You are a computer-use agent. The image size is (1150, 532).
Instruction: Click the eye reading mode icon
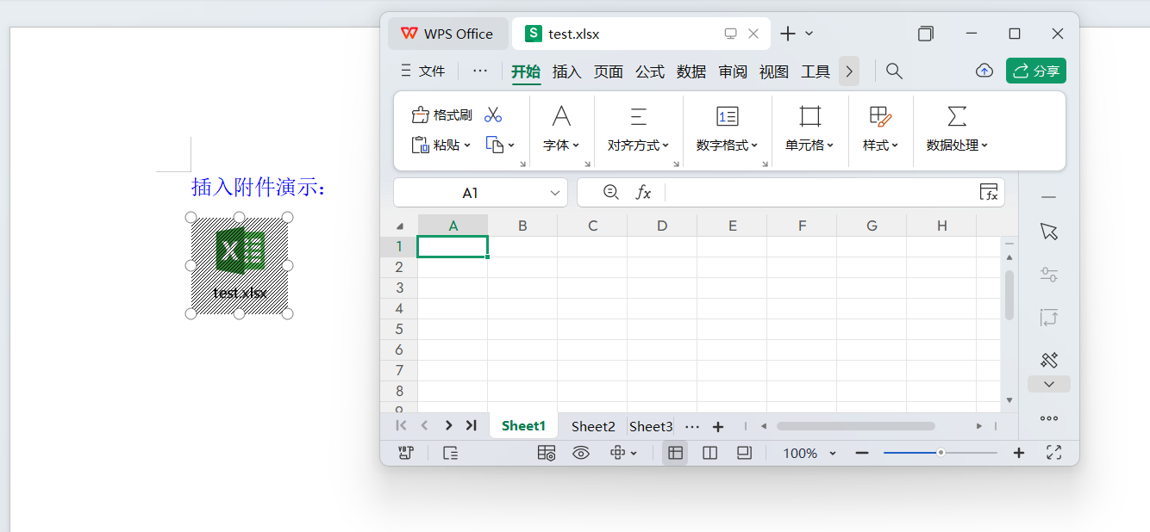pyautogui.click(x=581, y=453)
